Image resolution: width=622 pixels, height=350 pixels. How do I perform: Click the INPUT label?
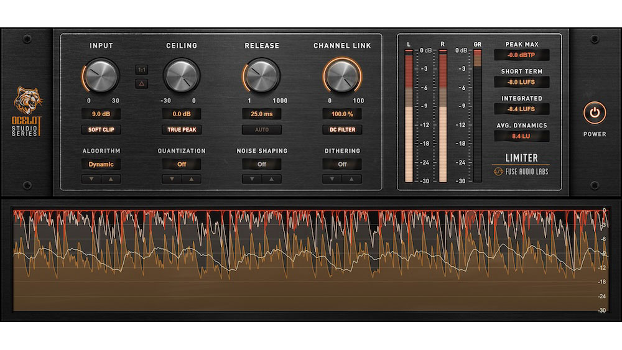(101, 45)
